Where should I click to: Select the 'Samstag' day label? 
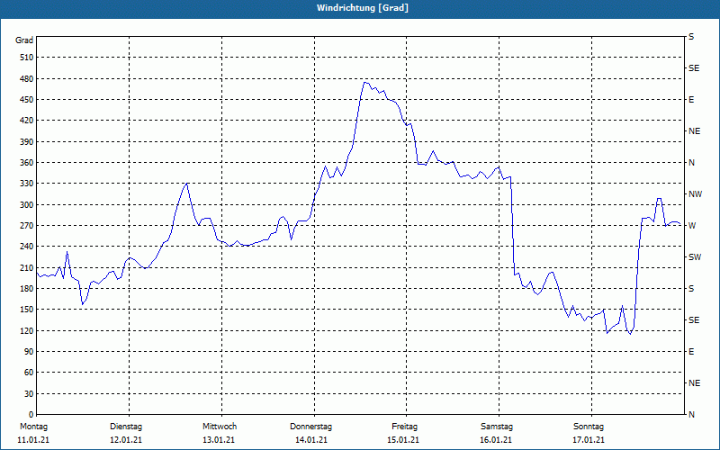point(497,427)
